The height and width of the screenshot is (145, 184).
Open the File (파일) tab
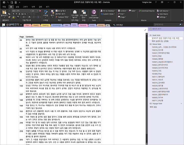pos(4,7)
